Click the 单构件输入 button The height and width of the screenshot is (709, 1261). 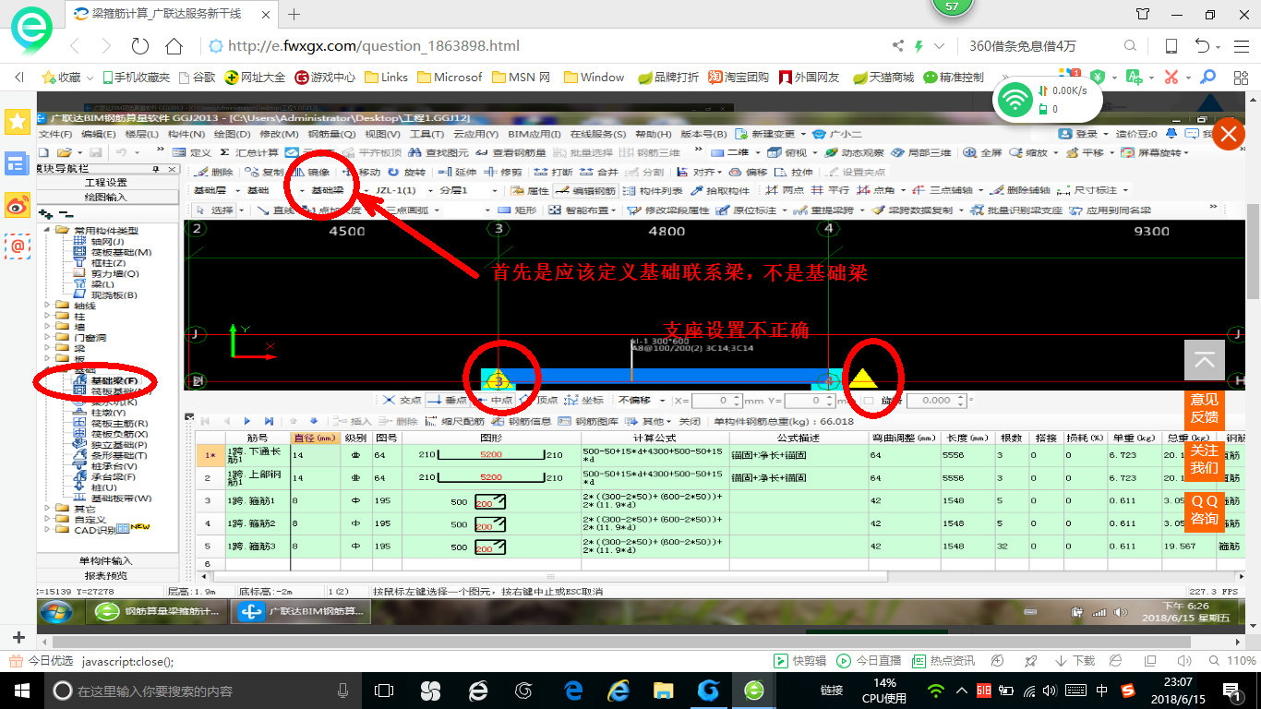108,560
